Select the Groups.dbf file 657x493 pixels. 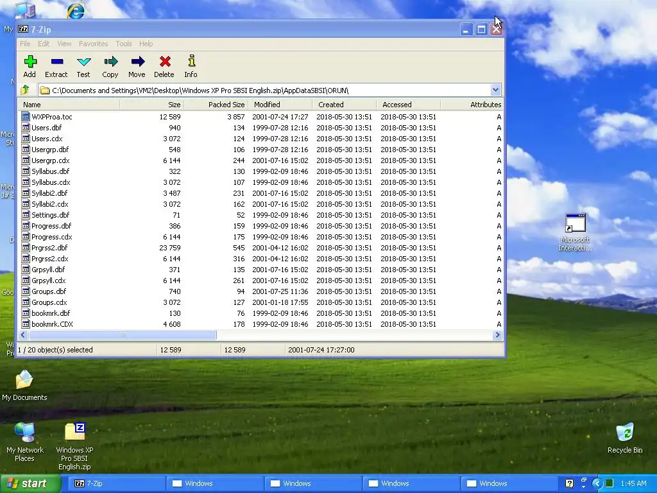click(x=260, y=291)
